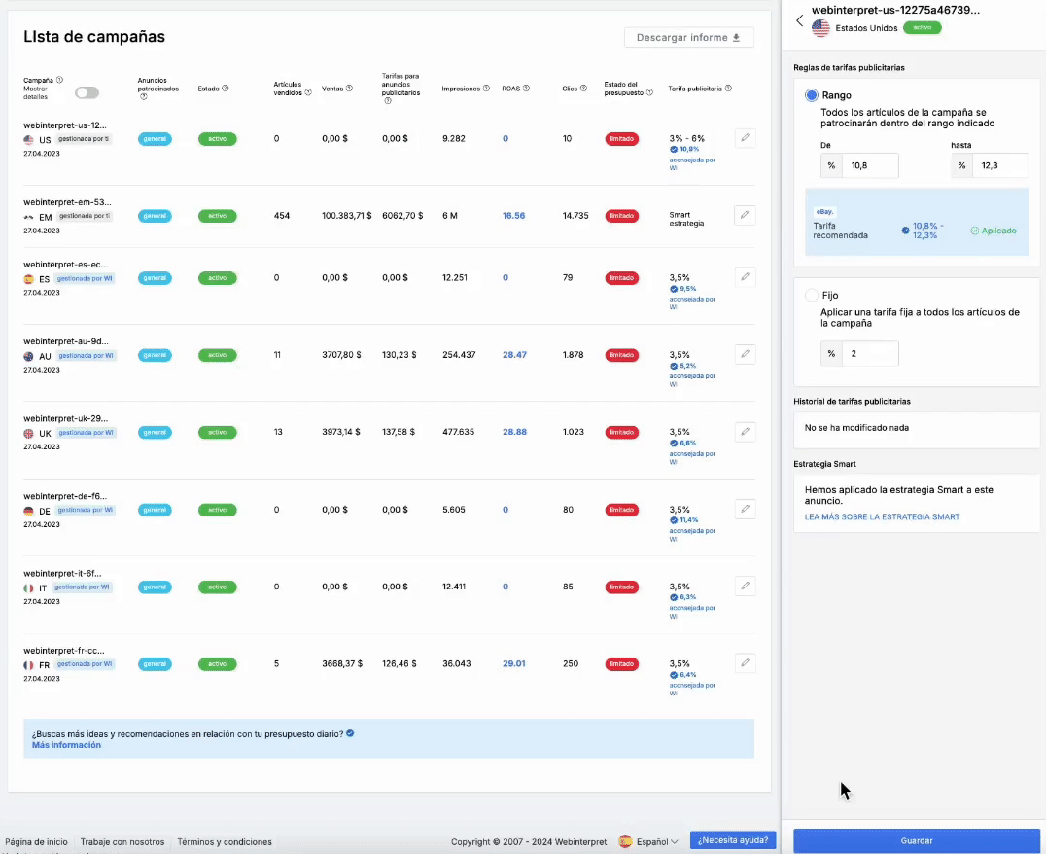The image size is (1046, 854).
Task: Click the pencil edit icon for US campaign
Action: click(745, 138)
